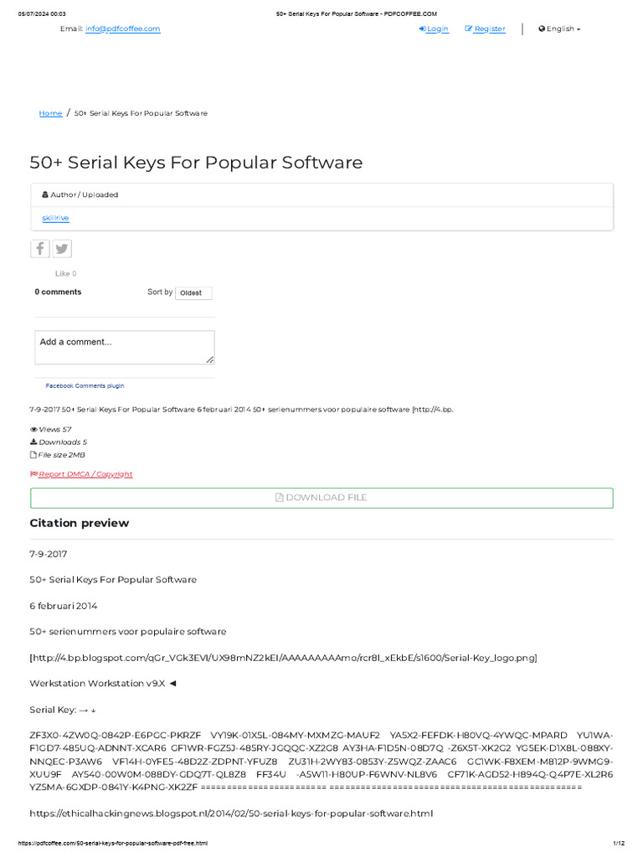Click the info@pdfcoffee.com email link
The width and height of the screenshot is (643, 858).
(122, 28)
